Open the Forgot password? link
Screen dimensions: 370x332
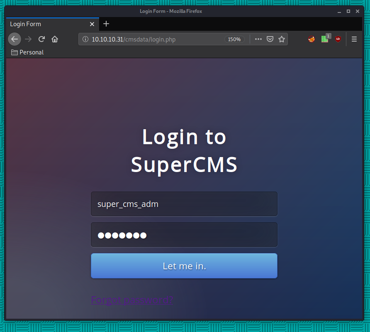pyautogui.click(x=132, y=300)
